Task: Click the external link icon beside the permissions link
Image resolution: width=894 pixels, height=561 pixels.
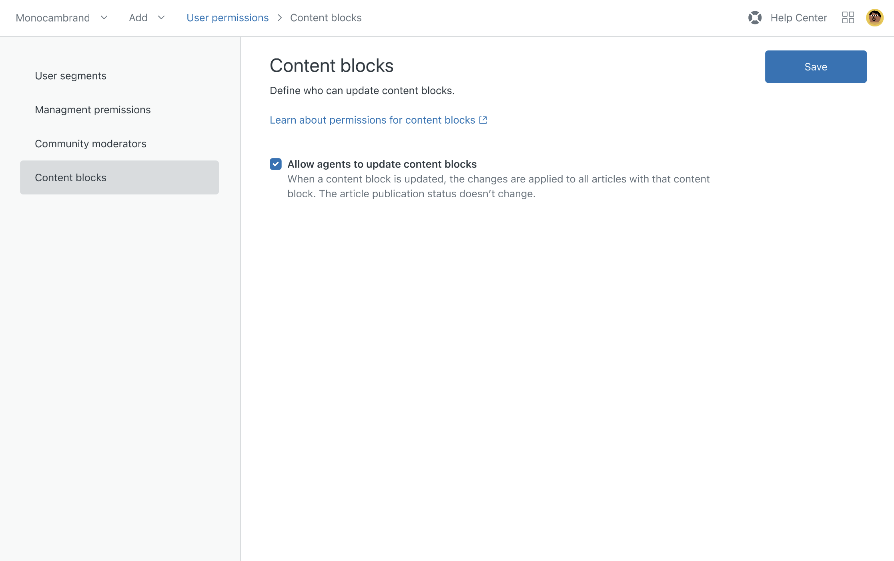Action: tap(483, 120)
